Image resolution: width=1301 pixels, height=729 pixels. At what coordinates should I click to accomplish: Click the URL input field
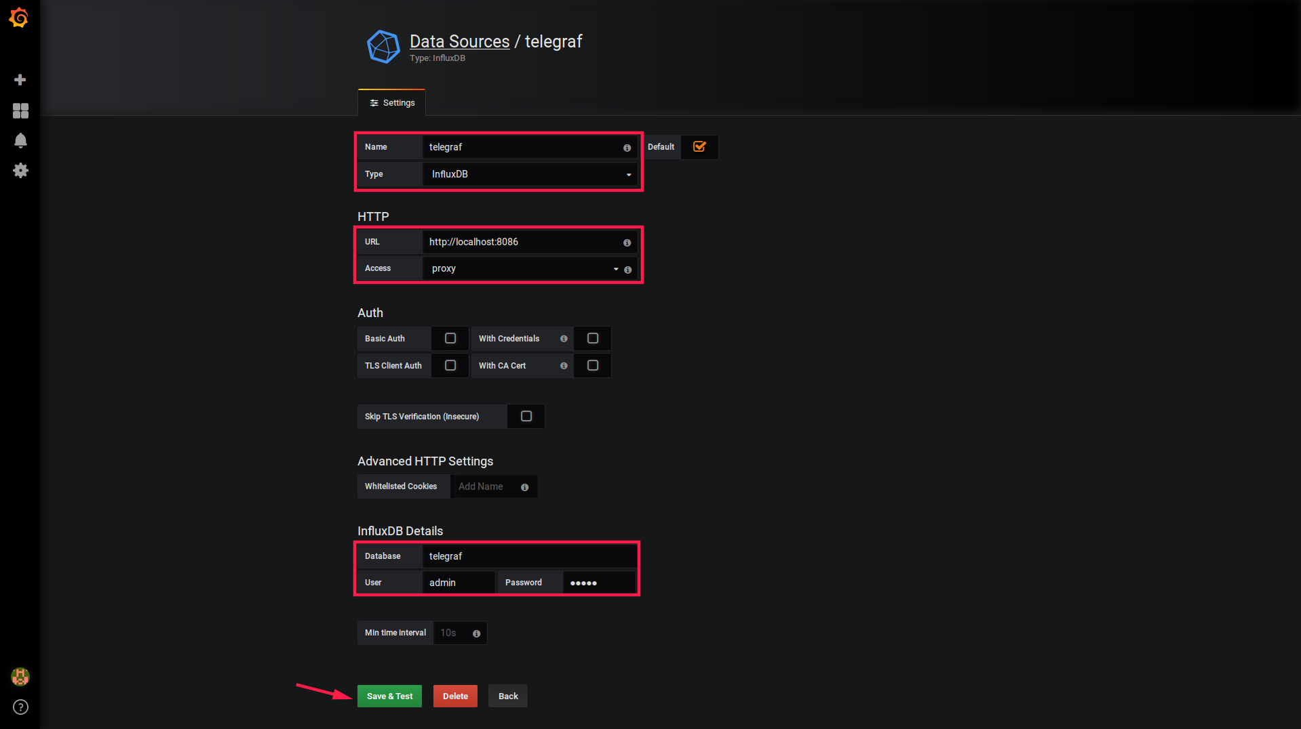[530, 242]
